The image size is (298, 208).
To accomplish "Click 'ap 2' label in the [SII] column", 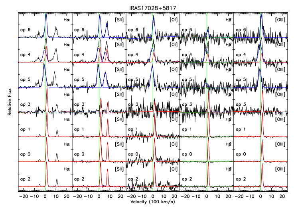I will pos(79,179).
